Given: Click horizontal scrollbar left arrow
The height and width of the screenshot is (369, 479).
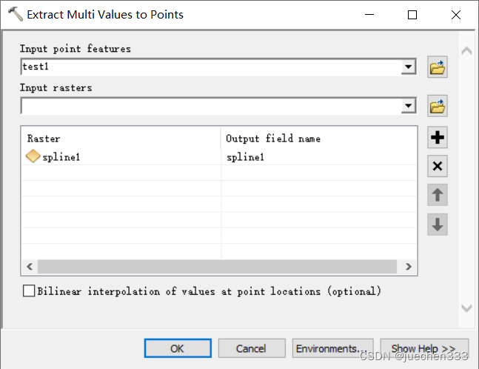Looking at the screenshot, I should [30, 267].
